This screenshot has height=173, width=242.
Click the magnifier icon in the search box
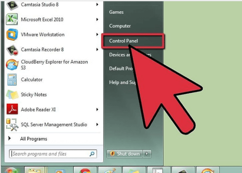point(92,154)
